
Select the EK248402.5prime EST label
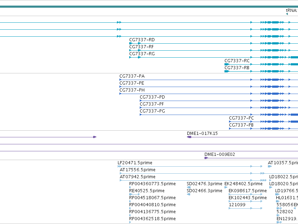pyautogui.click(x=243, y=184)
